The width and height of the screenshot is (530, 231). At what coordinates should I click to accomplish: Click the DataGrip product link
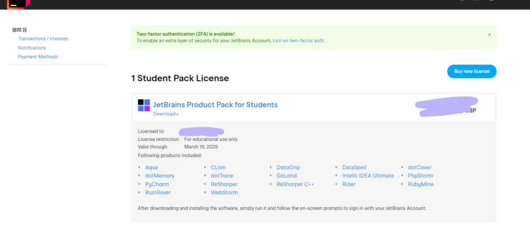pyautogui.click(x=288, y=167)
